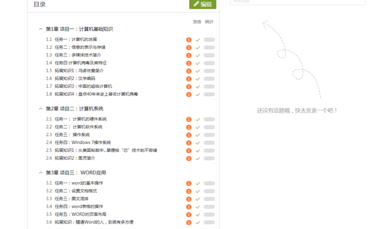Screen dimensions: 371x229
Task: Collapse chapter 第1章 计算机基础知识
Action: click(41, 29)
